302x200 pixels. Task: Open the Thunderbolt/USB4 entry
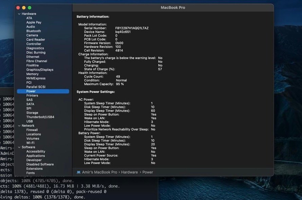pyautogui.click(x=40, y=117)
